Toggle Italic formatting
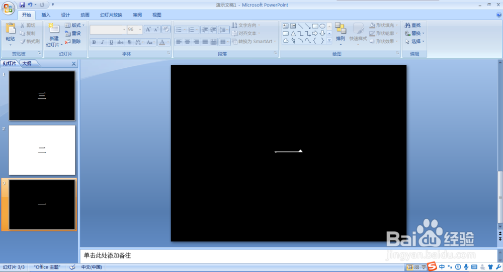503x272 pixels. tap(103, 42)
